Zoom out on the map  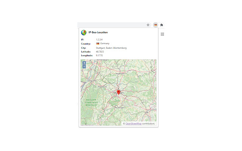click(84, 67)
